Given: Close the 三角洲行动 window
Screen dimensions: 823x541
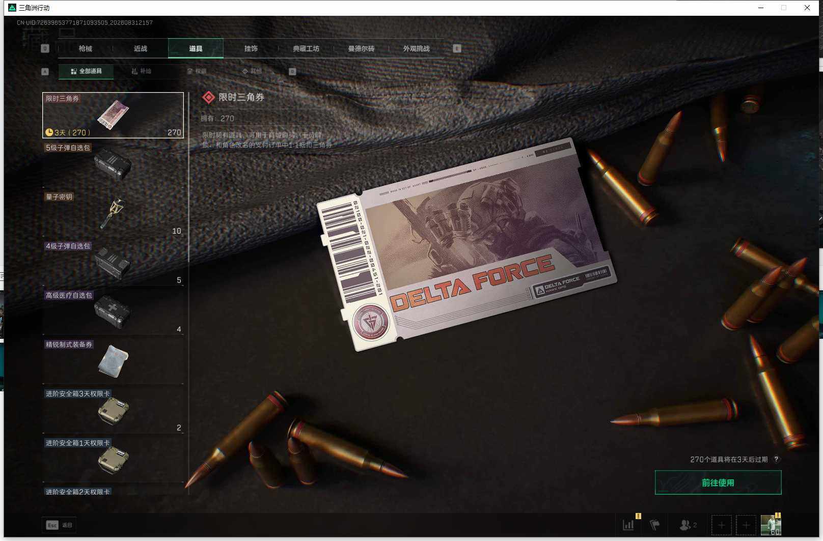Looking at the screenshot, I should click(807, 8).
